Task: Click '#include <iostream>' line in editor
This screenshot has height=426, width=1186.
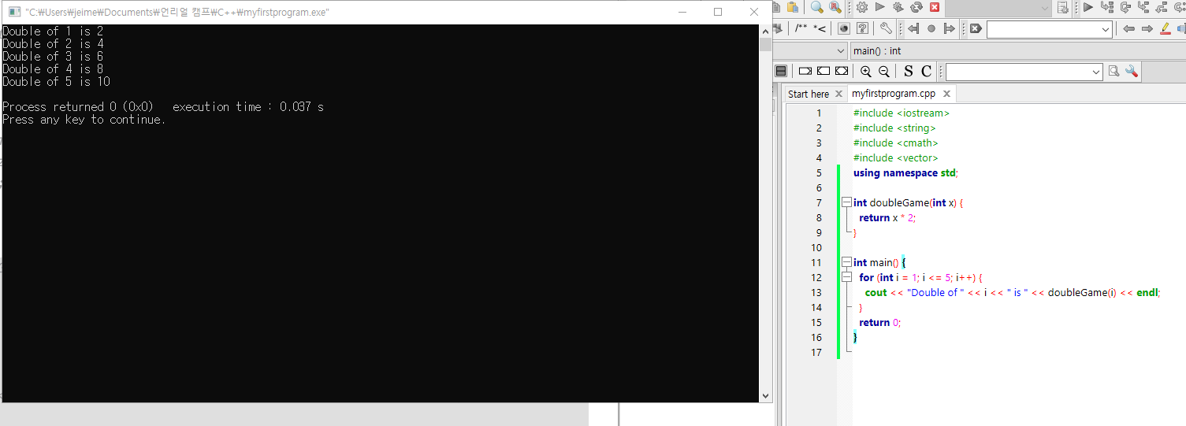Action: [902, 113]
